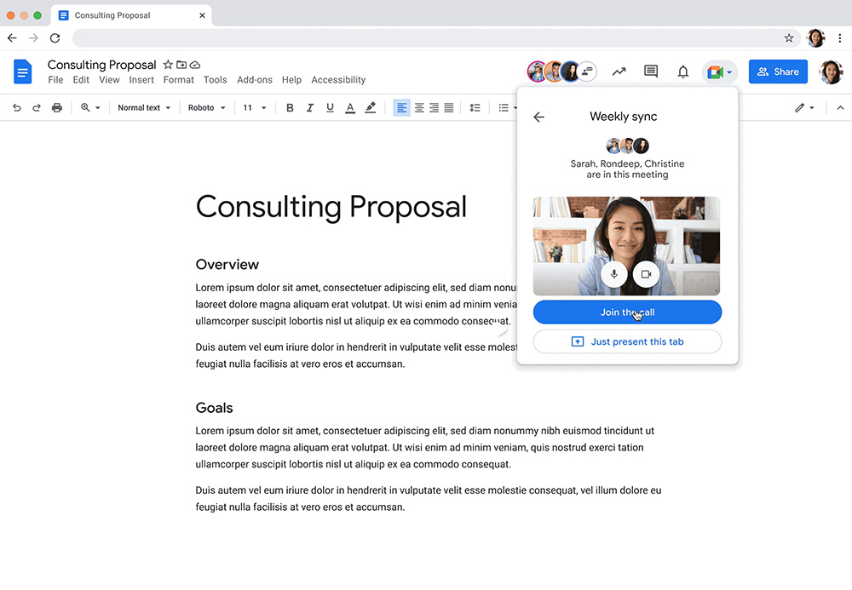Open the zoom level dropdown
Screen dimensions: 852x590
click(91, 107)
